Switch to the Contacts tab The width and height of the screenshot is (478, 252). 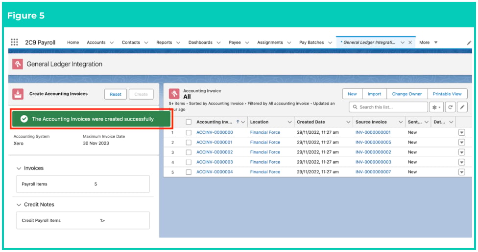click(131, 42)
